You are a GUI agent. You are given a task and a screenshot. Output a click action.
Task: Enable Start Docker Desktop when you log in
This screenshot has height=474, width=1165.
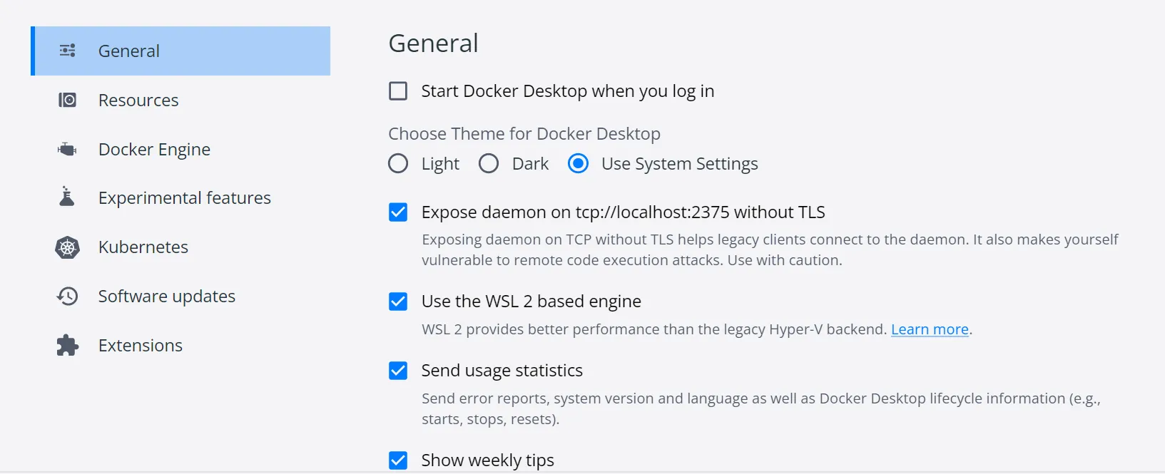point(398,91)
